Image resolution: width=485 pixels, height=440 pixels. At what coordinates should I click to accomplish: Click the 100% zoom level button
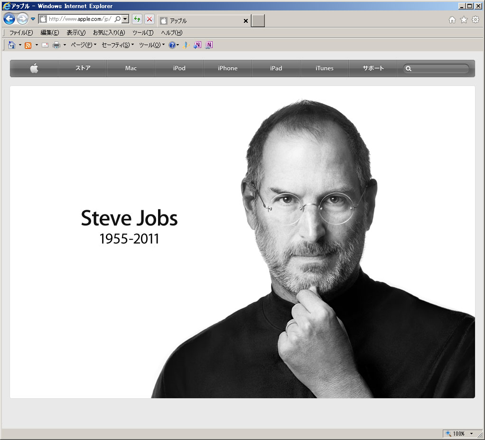[455, 433]
